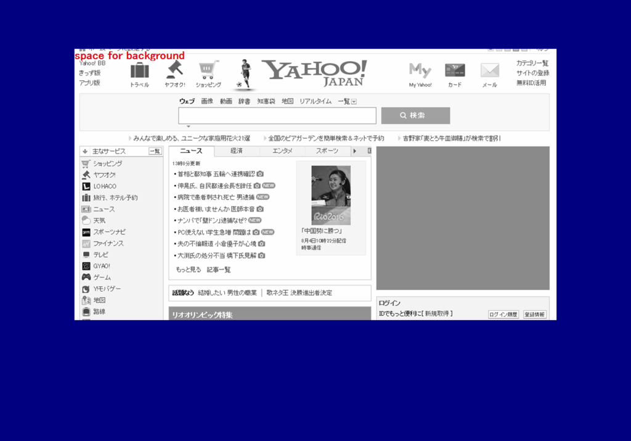
Task: Click the 記事一覧 link
Action: [219, 270]
